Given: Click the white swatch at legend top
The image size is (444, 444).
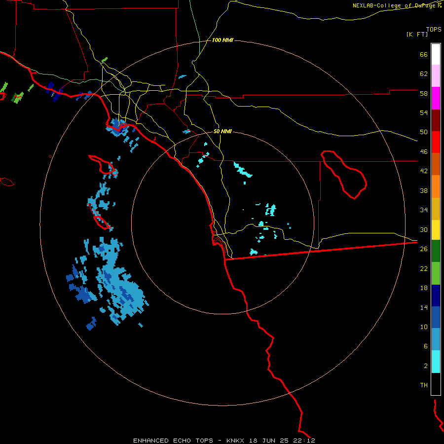Looking at the screenshot, I should click(x=436, y=54).
